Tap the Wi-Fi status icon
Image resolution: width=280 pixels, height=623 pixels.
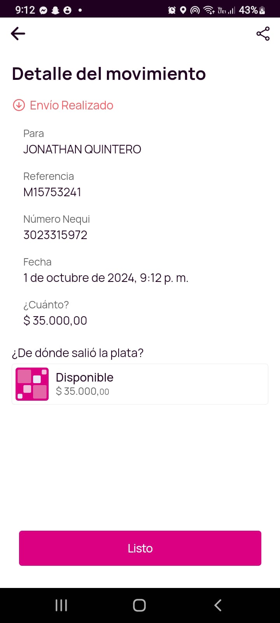pos(209,10)
